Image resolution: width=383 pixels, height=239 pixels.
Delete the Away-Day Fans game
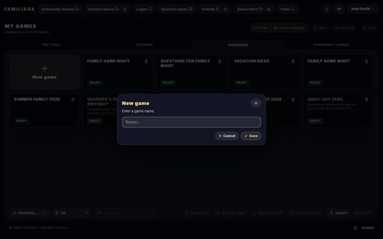(367, 100)
